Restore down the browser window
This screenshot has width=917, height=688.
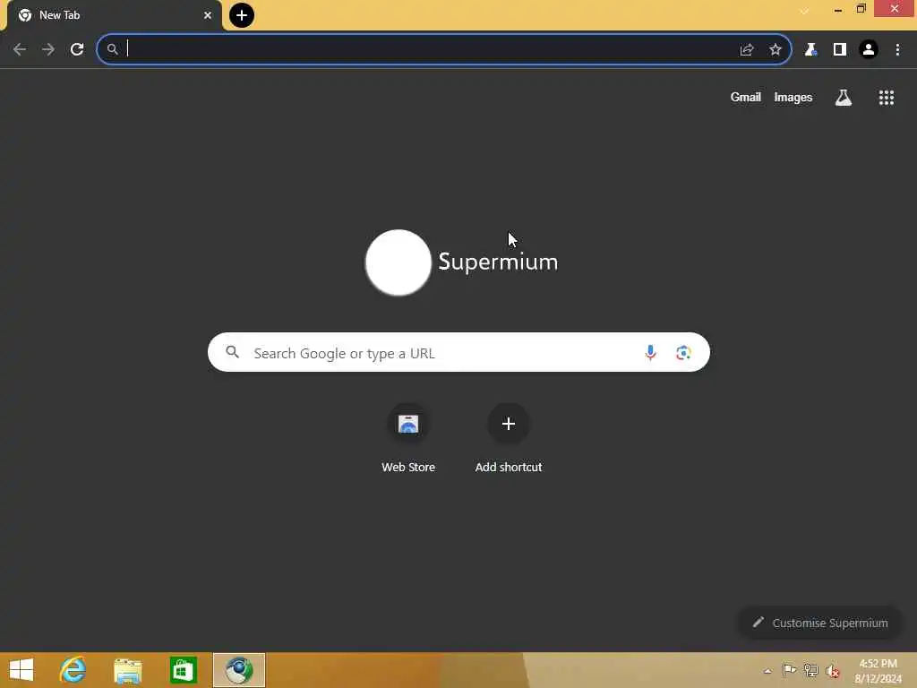861,9
